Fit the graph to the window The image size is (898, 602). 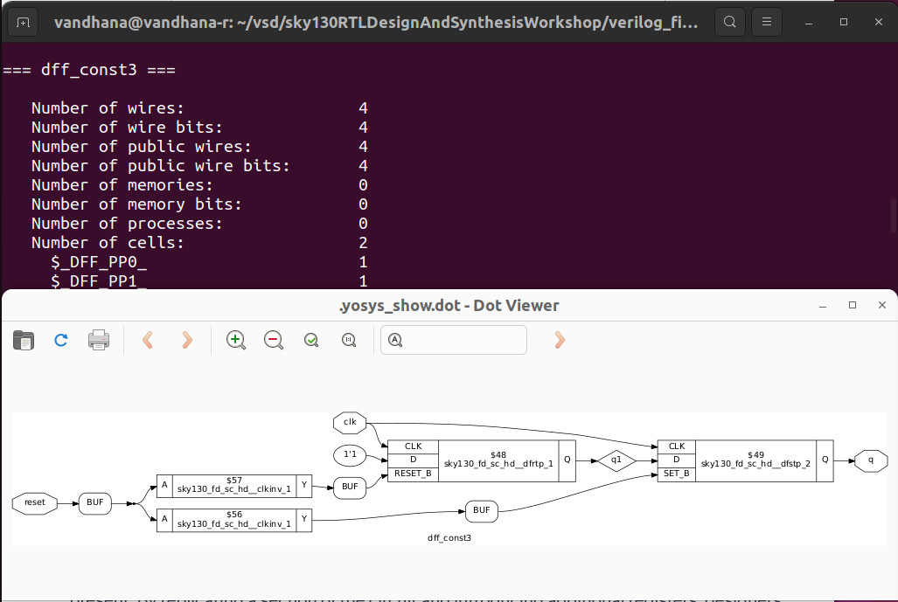click(311, 340)
